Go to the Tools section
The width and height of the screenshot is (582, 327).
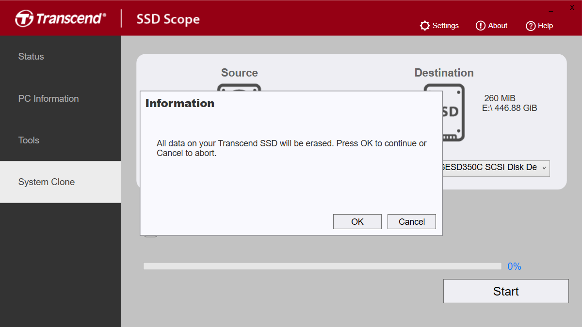pos(61,140)
